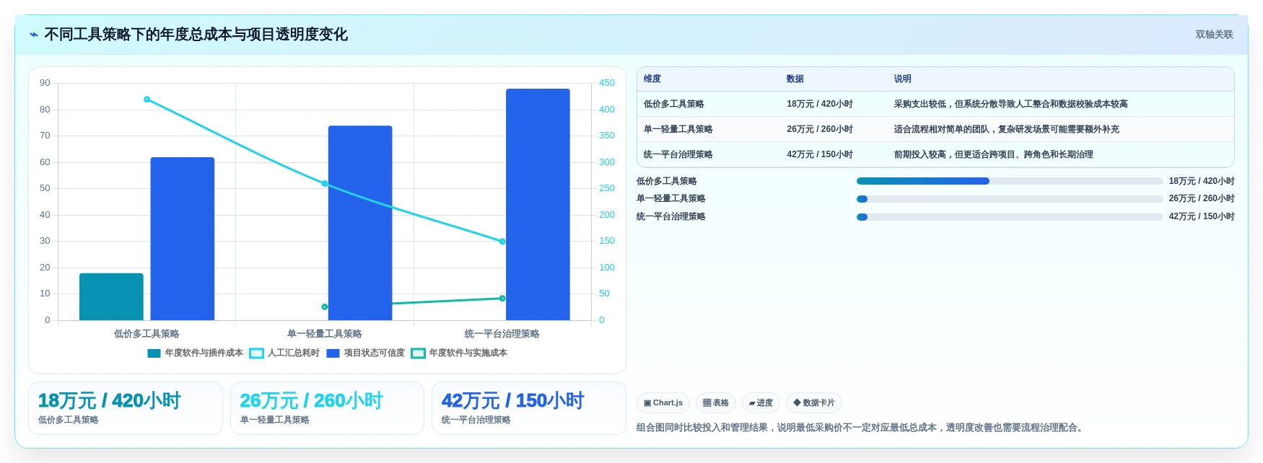Click the footnote text beginning 组合图同时比较投入
Screen dimensions: 1263x463
(x=862, y=428)
